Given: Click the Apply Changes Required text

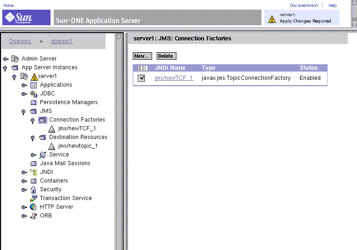Looking at the screenshot, I should 305,21.
